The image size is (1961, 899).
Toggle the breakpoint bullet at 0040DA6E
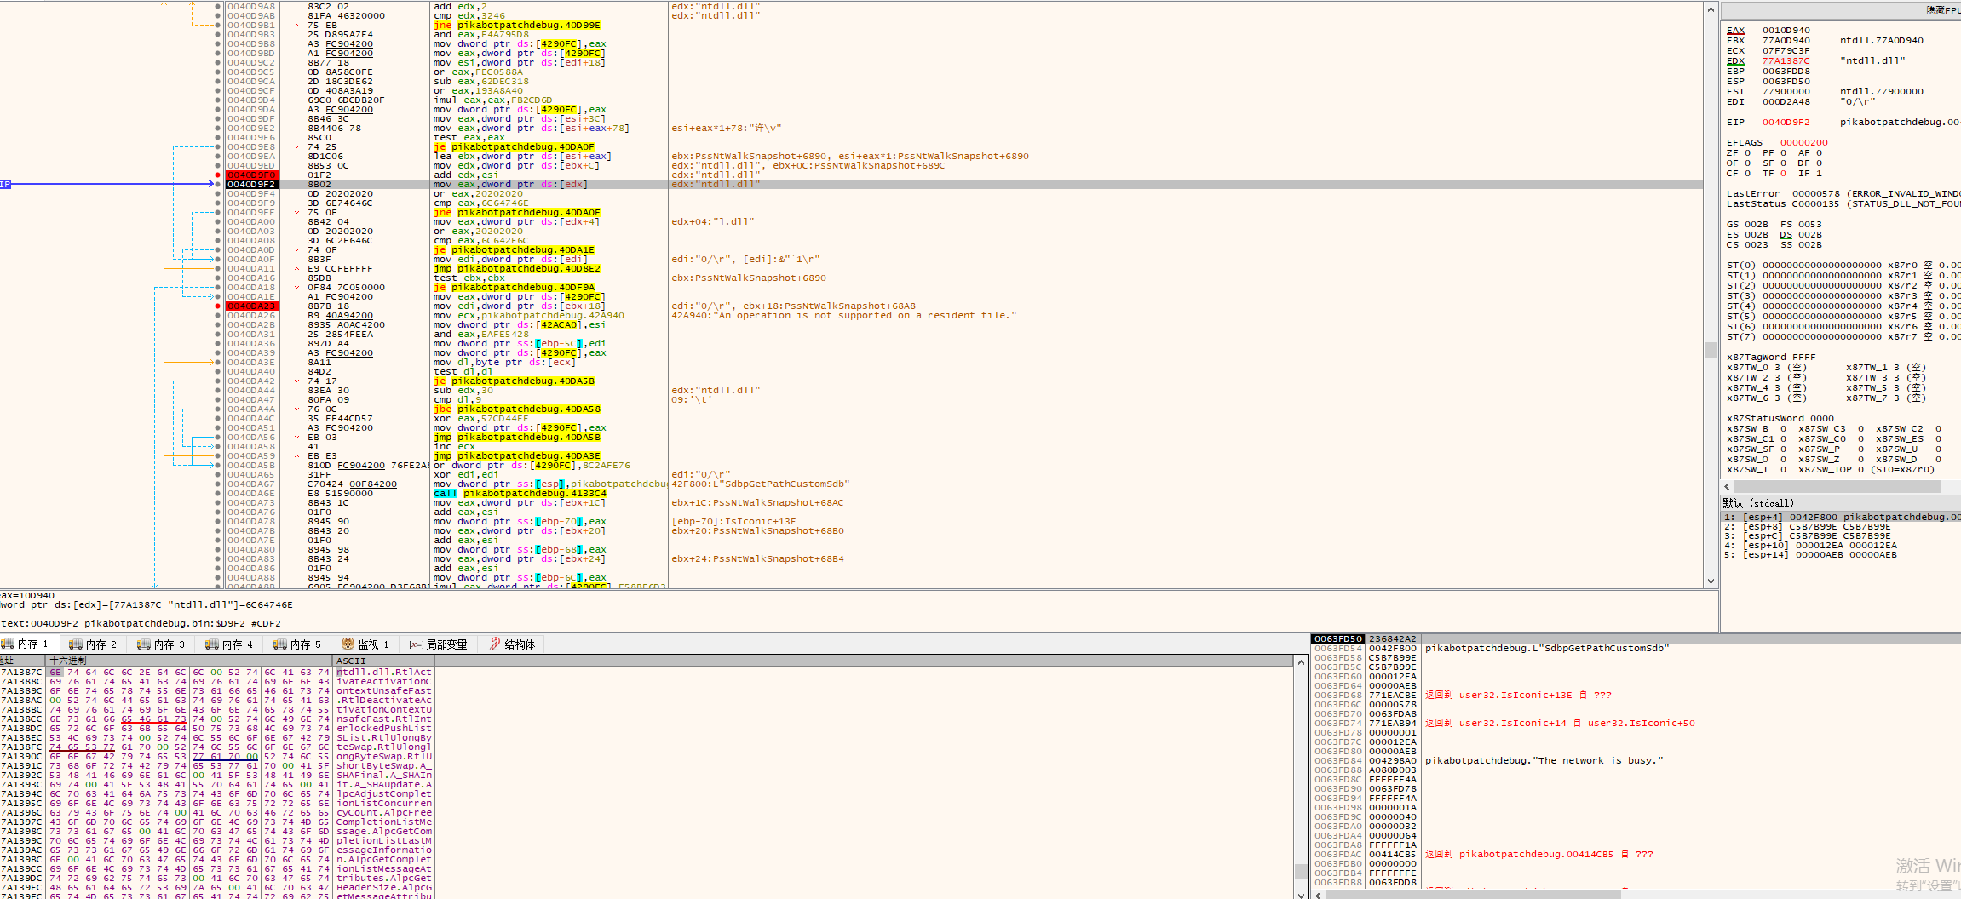[x=218, y=493]
